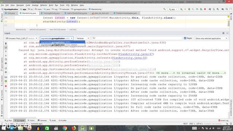Open the app run configuration dropdown
Image resolution: width=233 pixels, height=131 pixels.
coord(173,9)
